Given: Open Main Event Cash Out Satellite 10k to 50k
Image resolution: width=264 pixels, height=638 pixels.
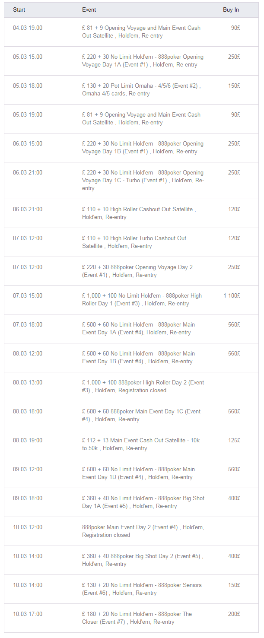Looking at the screenshot, I should (140, 444).
